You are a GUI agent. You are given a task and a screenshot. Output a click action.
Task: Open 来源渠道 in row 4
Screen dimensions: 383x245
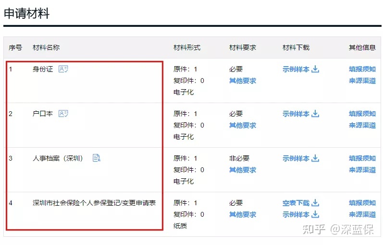pos(362,214)
